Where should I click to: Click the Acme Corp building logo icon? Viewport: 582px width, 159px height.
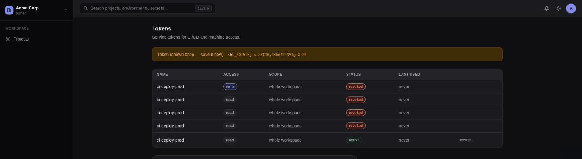(x=9, y=10)
